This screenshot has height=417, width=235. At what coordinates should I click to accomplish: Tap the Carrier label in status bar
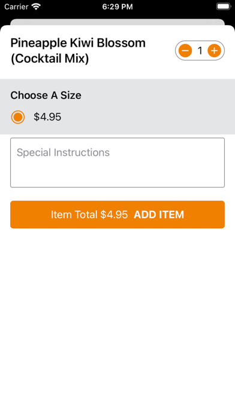pos(17,7)
